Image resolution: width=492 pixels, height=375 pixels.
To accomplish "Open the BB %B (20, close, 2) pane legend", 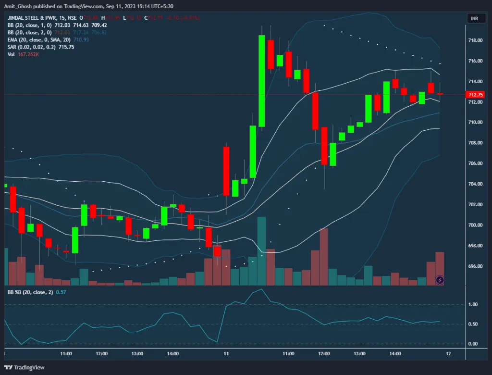I will (x=30, y=292).
